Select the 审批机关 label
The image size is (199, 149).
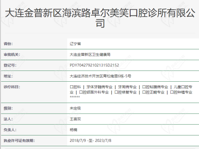(12, 55)
